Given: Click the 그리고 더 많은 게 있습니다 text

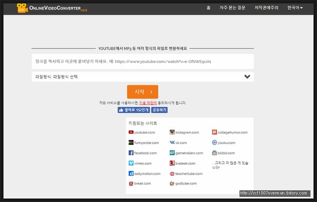Looking at the screenshot, I should coord(230,165).
